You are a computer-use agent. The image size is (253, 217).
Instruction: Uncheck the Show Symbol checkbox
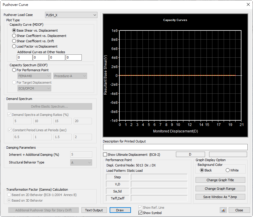140,213
